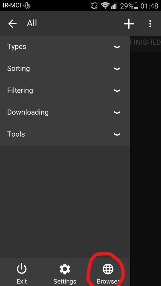Tap the WiFi status icon

105,6
